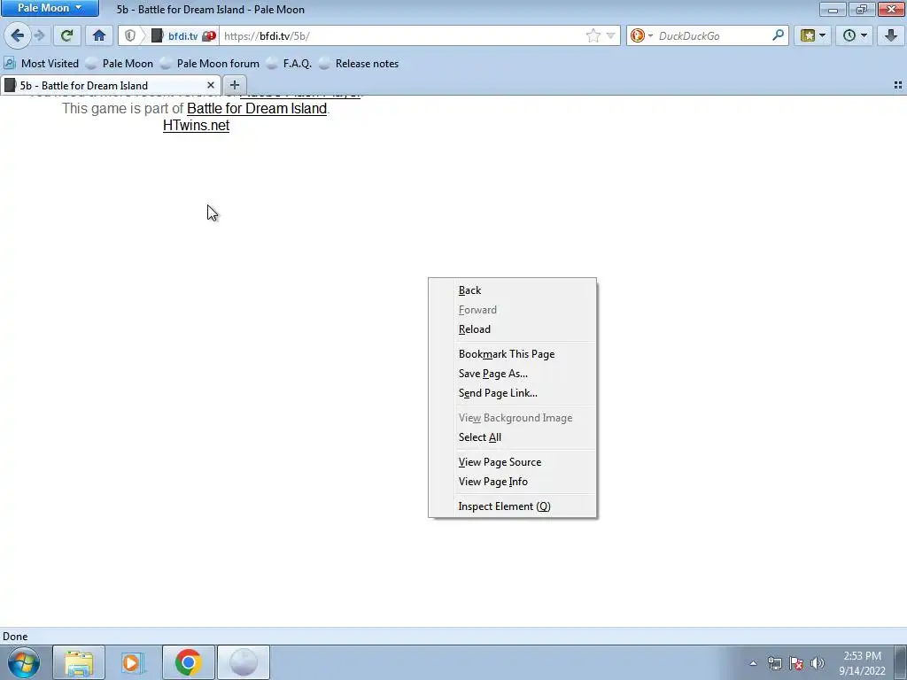
Task: Show hidden tray icons arrow
Action: point(753,663)
